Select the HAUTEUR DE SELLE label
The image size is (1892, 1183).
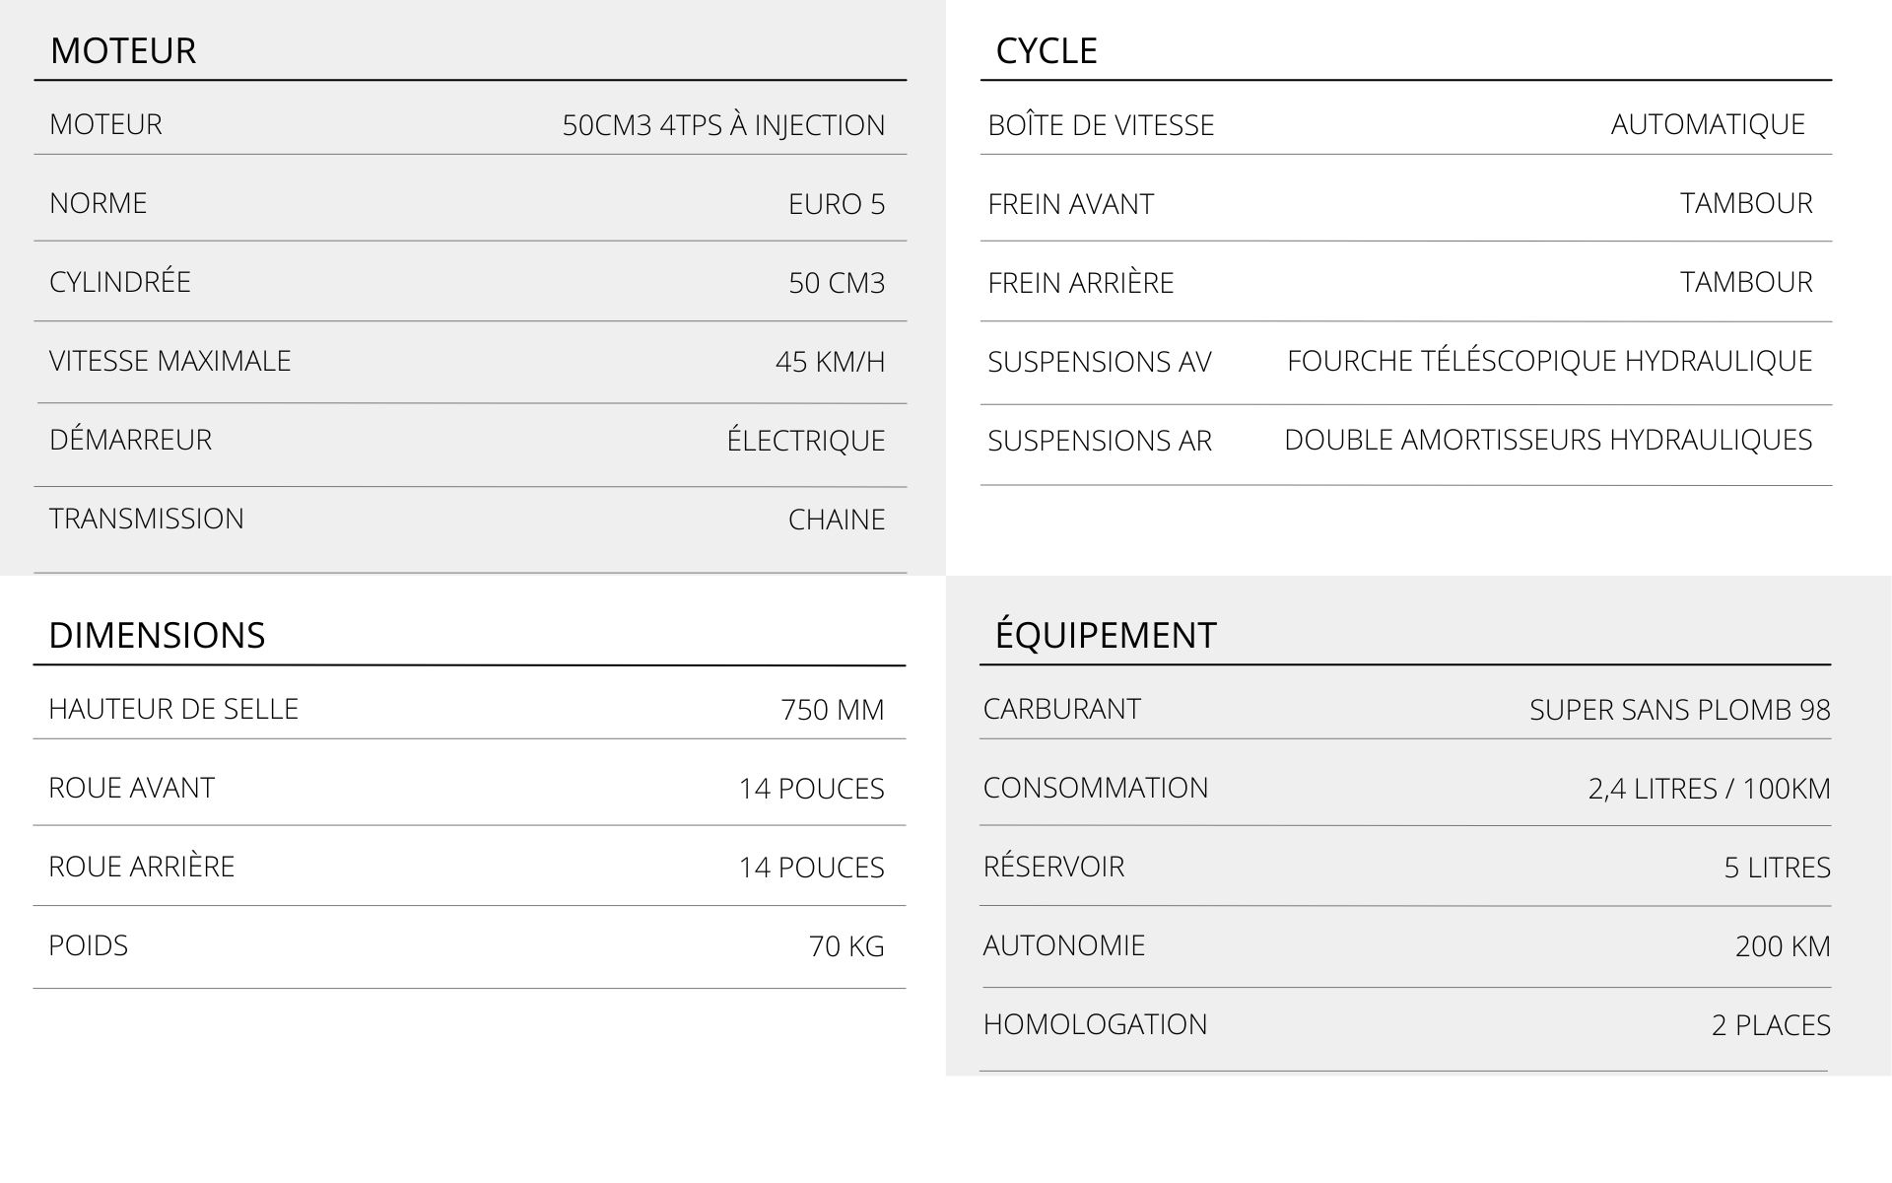tap(173, 709)
